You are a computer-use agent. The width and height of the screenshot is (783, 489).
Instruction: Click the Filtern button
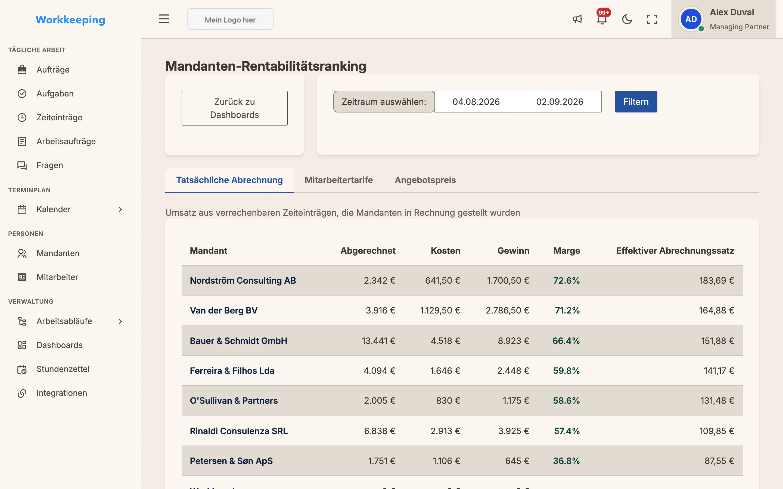tap(636, 102)
